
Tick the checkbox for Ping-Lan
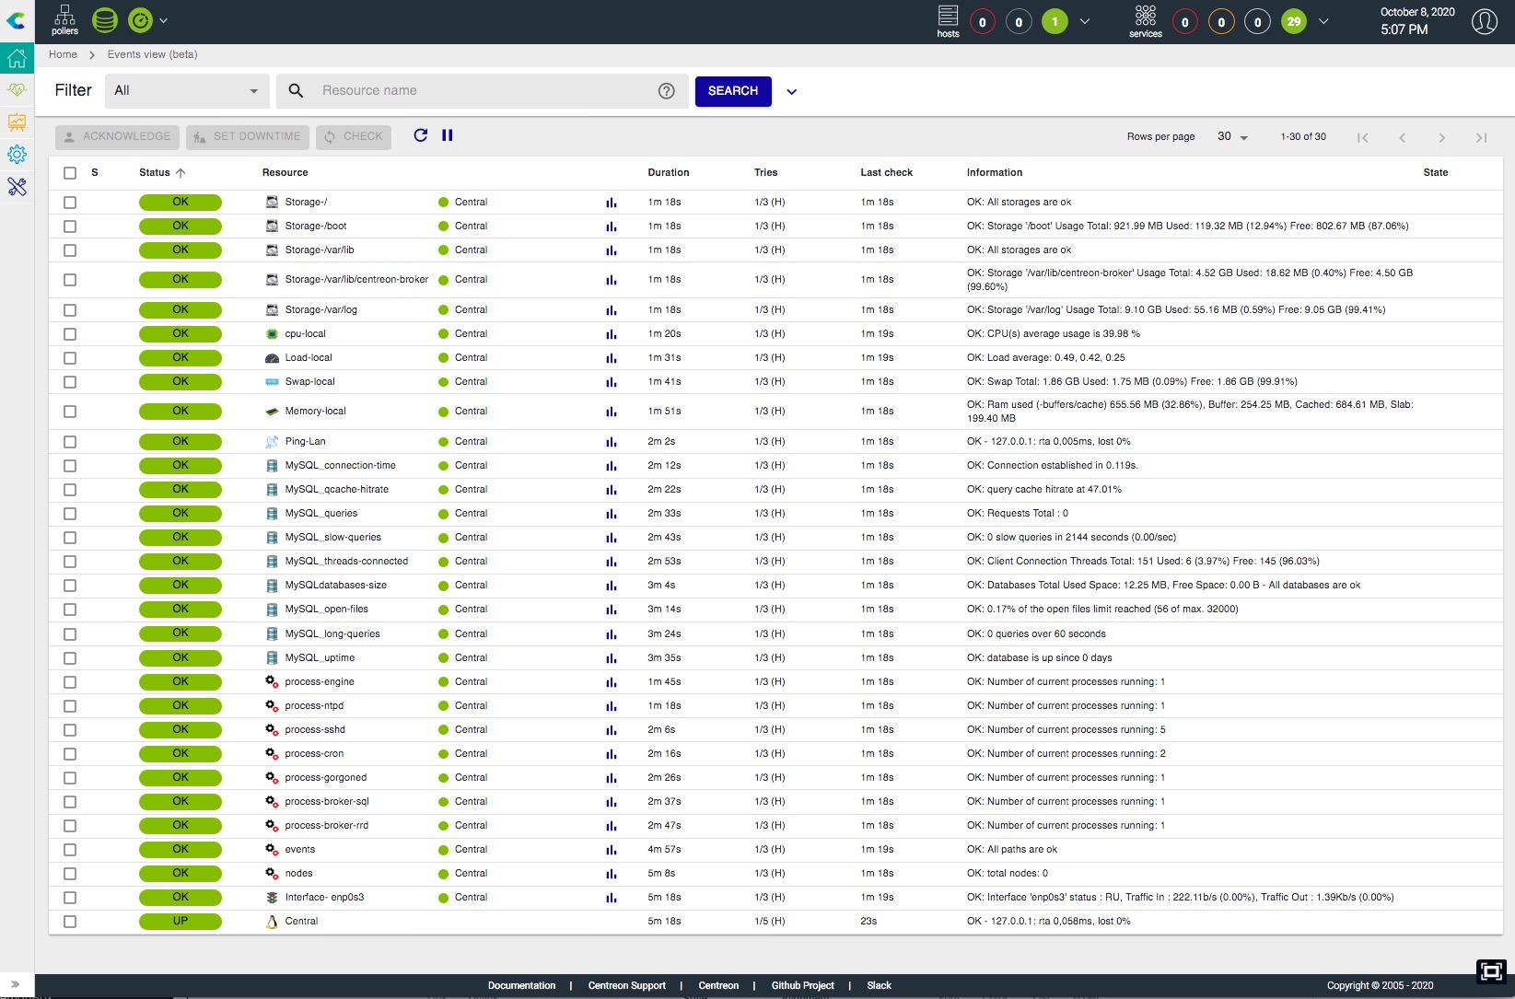pyautogui.click(x=70, y=442)
